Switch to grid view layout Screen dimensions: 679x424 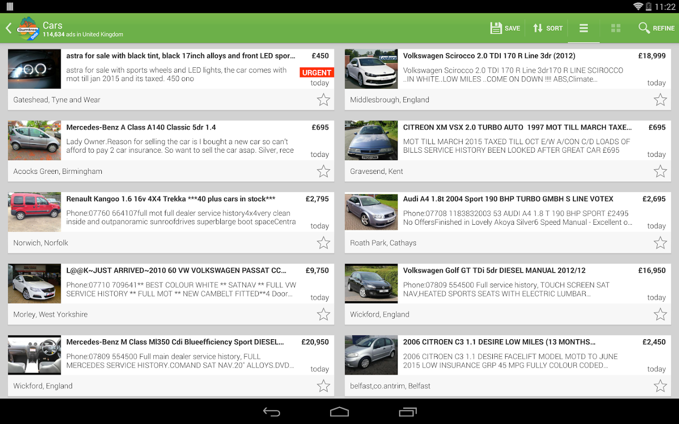(616, 28)
